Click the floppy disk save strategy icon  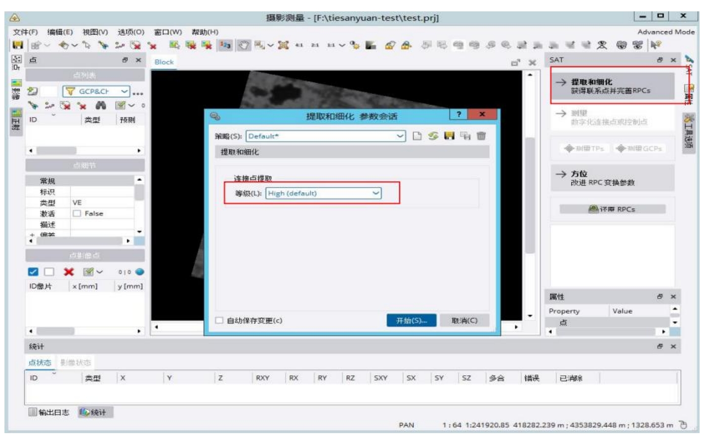click(449, 136)
